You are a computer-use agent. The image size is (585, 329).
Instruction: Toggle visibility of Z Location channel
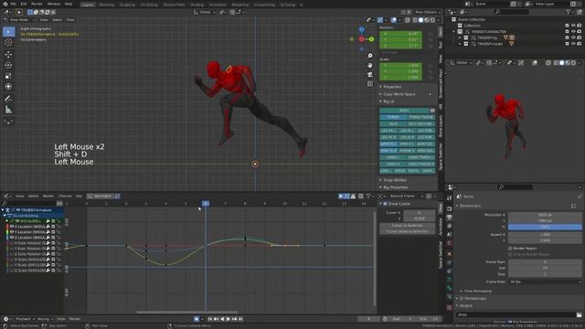(x=12, y=238)
